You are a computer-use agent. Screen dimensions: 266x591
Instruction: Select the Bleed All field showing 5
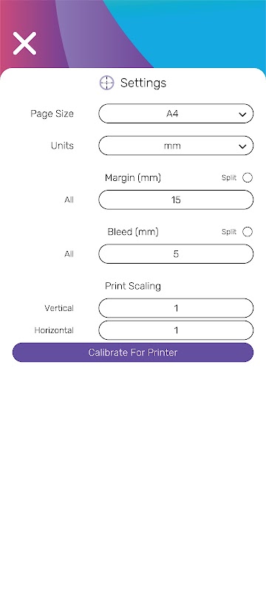coord(176,253)
